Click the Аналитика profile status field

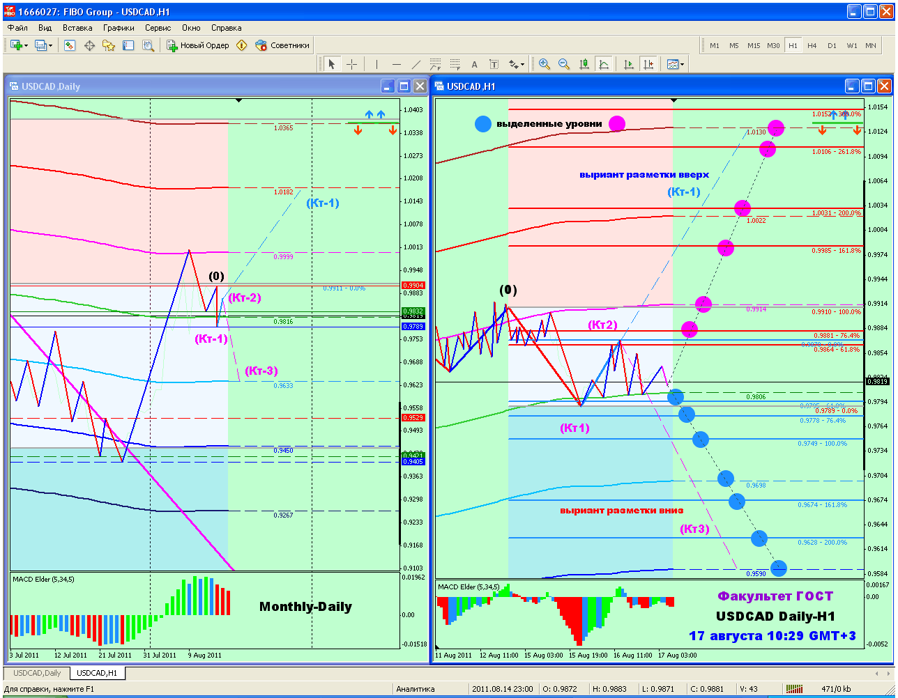point(415,689)
